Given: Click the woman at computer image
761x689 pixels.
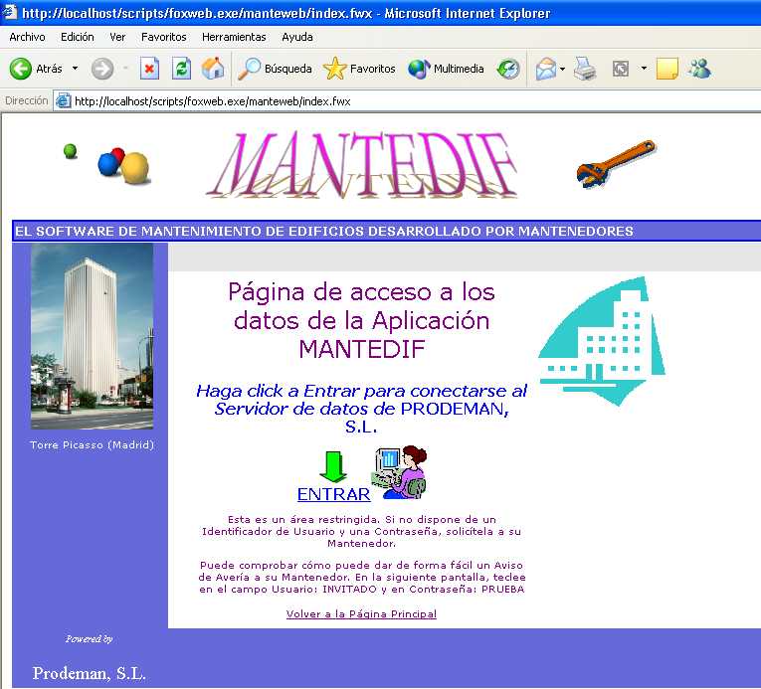Looking at the screenshot, I should [x=400, y=472].
